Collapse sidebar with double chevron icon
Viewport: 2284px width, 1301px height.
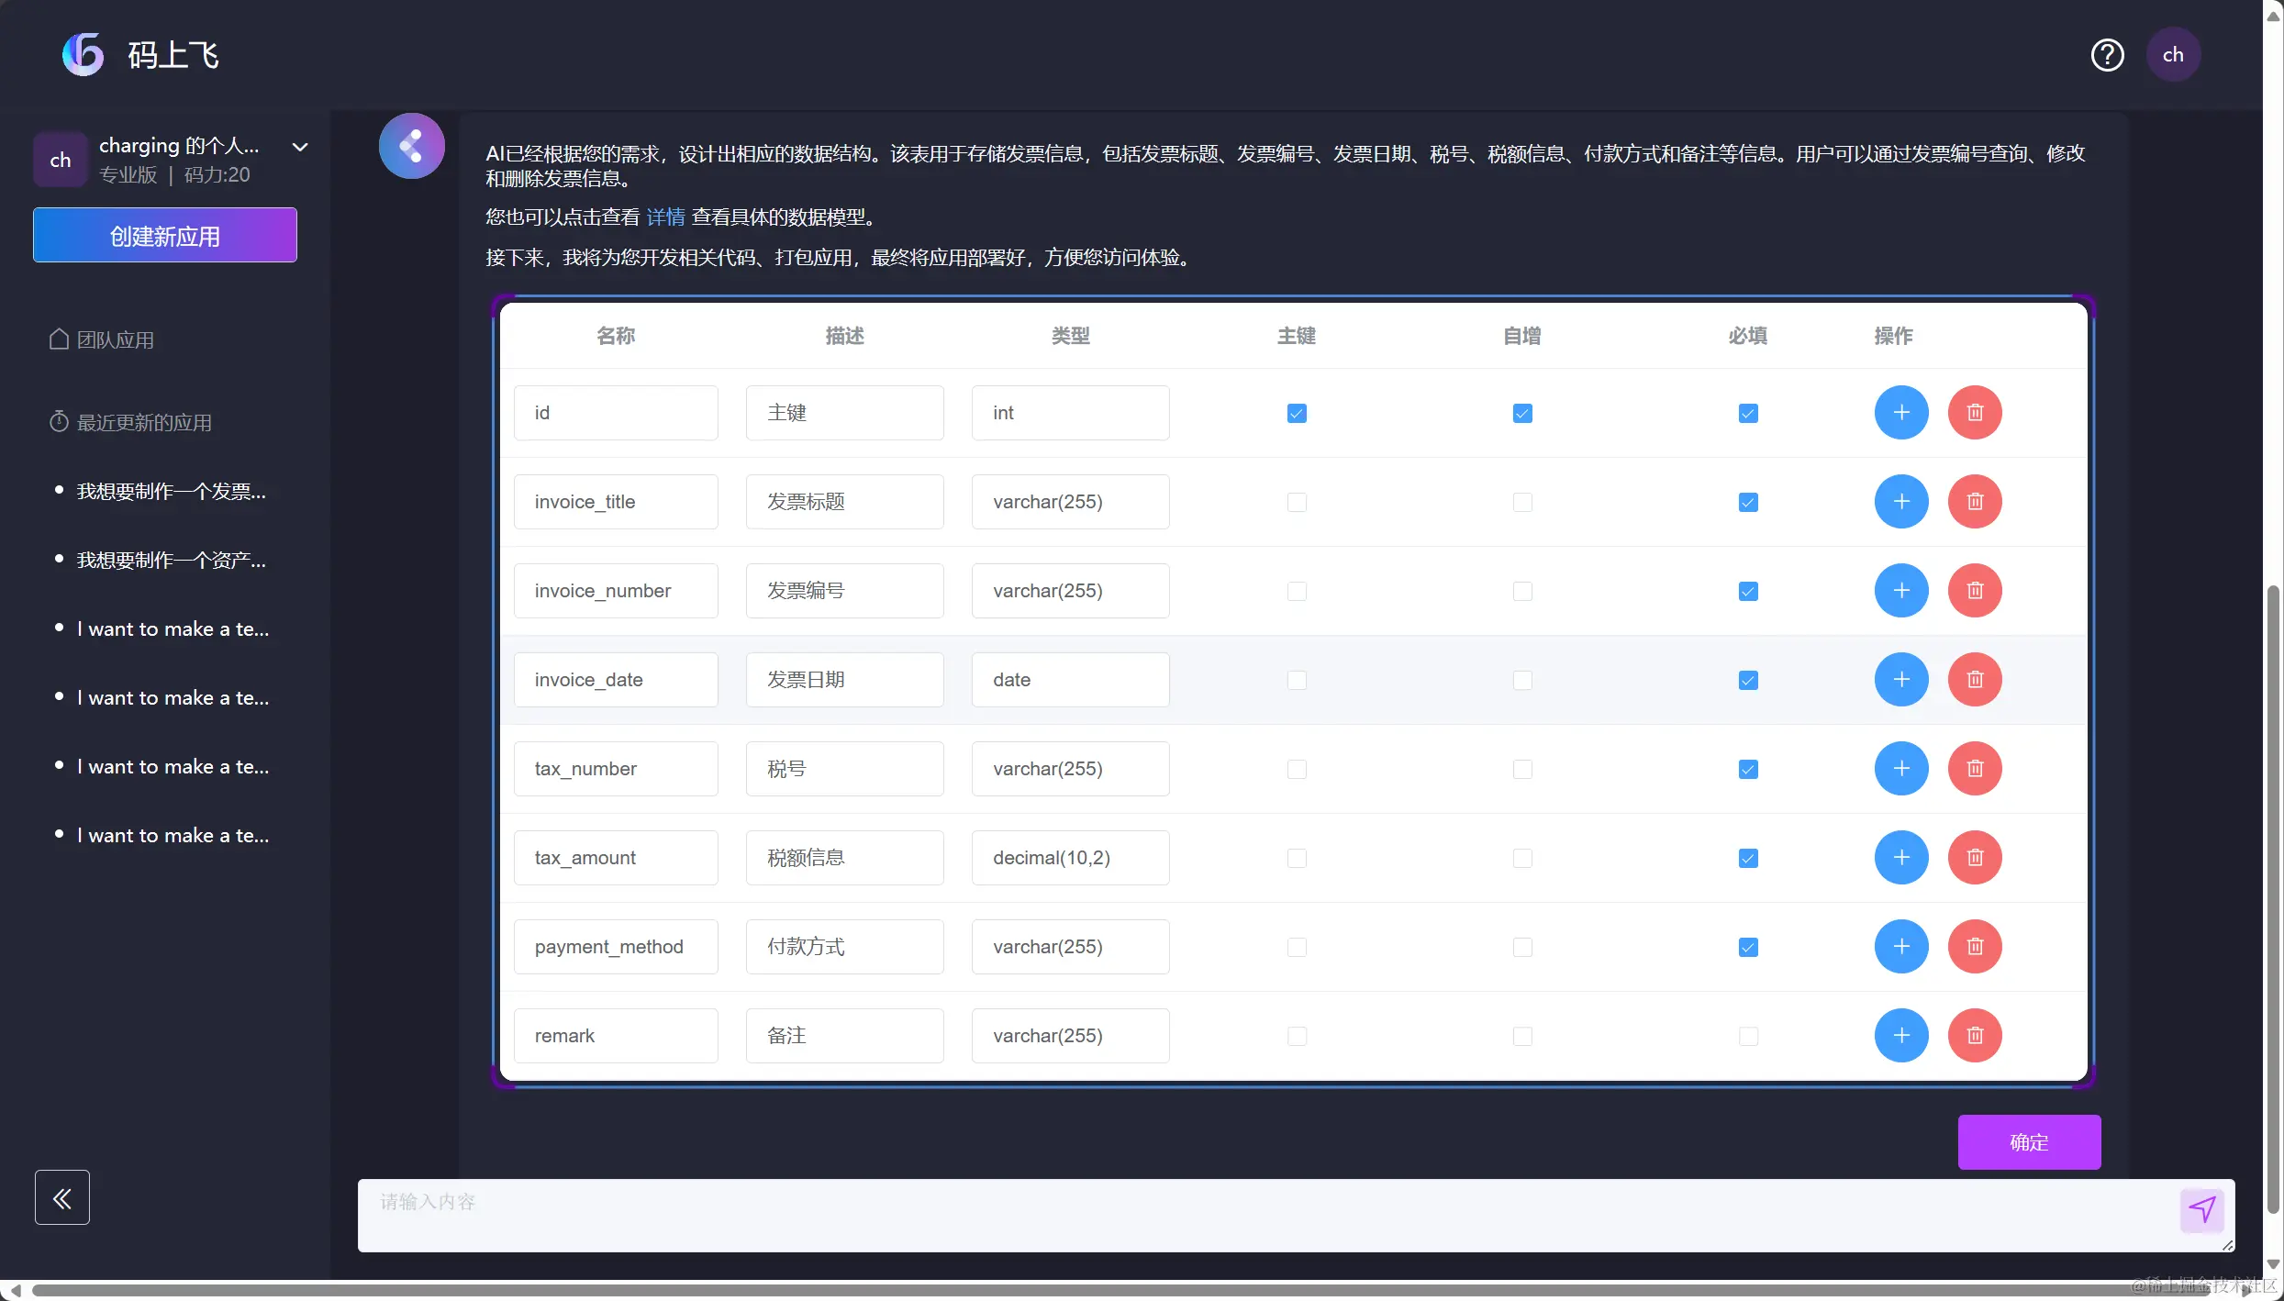tap(62, 1197)
